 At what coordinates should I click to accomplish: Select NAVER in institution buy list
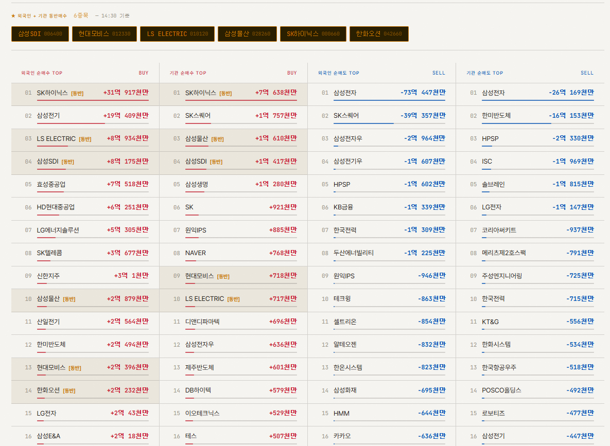233,255
